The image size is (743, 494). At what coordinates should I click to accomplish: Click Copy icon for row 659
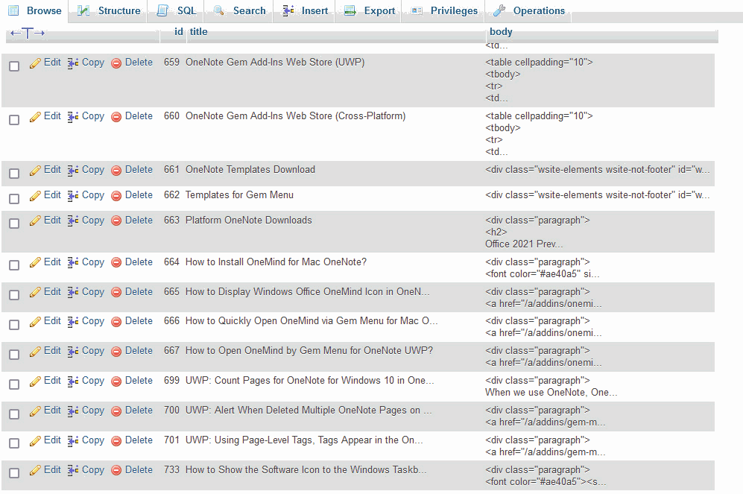(73, 63)
